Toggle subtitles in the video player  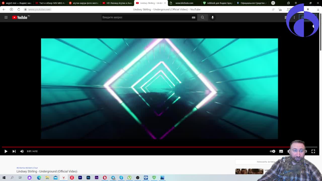pyautogui.click(x=281, y=151)
